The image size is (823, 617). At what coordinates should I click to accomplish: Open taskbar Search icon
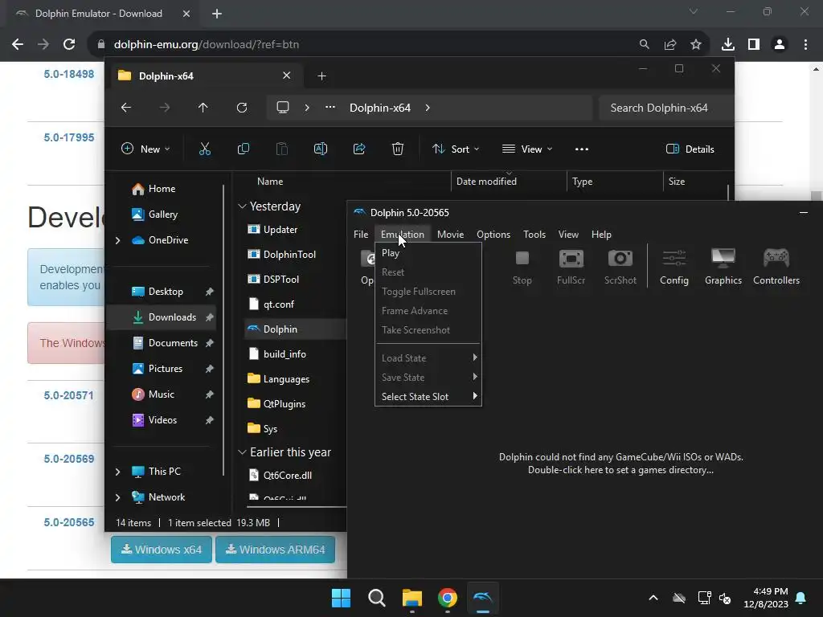click(x=377, y=598)
